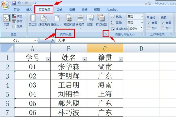Open the 插入 tab

point(29,10)
